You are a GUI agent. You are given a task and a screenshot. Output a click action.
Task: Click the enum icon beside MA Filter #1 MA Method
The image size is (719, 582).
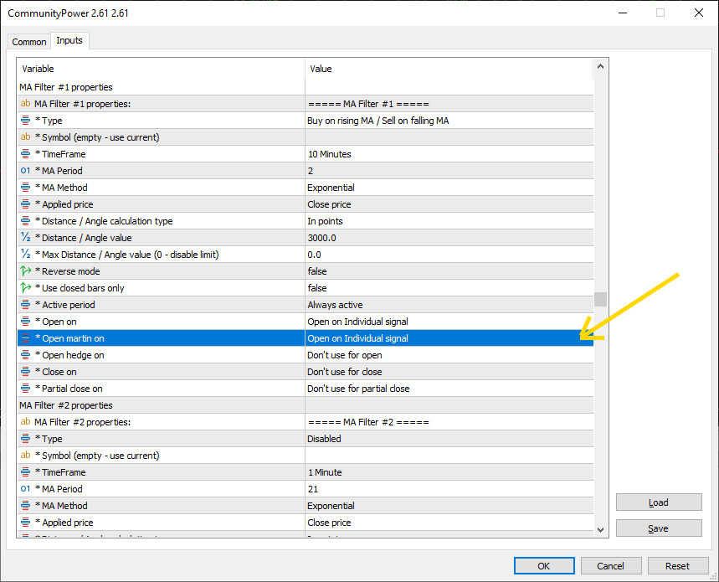pos(26,188)
